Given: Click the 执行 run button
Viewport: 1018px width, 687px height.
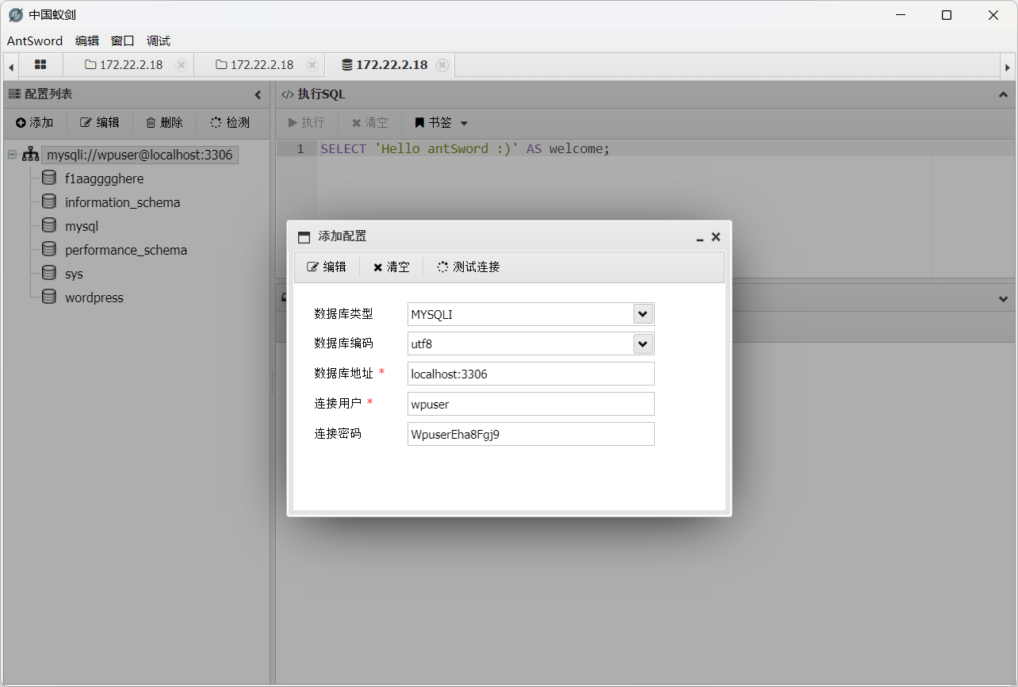Looking at the screenshot, I should coord(306,123).
